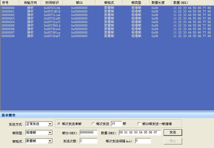Select row with sequence 00000000
This screenshot has height=148, width=214.
107,8
